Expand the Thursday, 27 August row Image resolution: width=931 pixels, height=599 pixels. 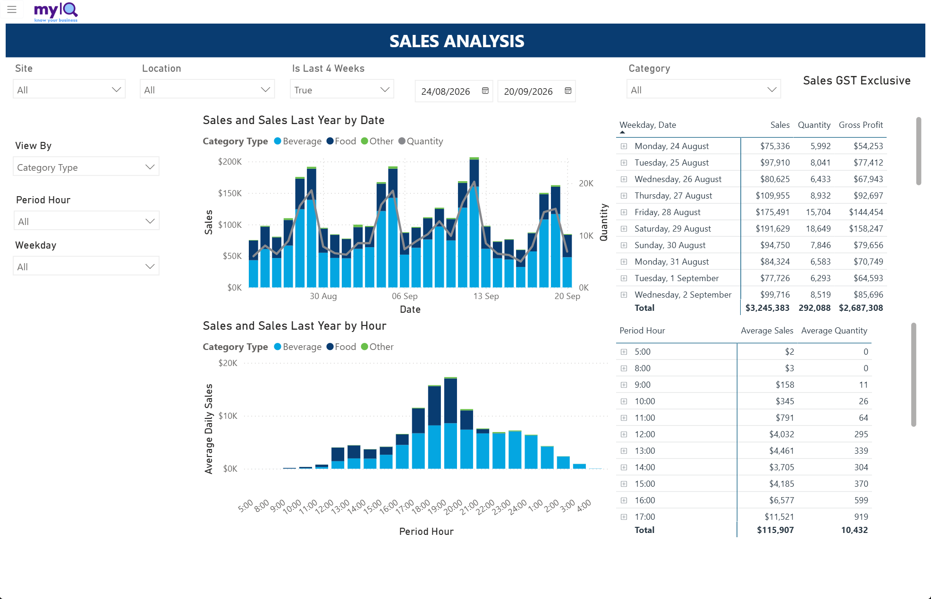point(624,196)
